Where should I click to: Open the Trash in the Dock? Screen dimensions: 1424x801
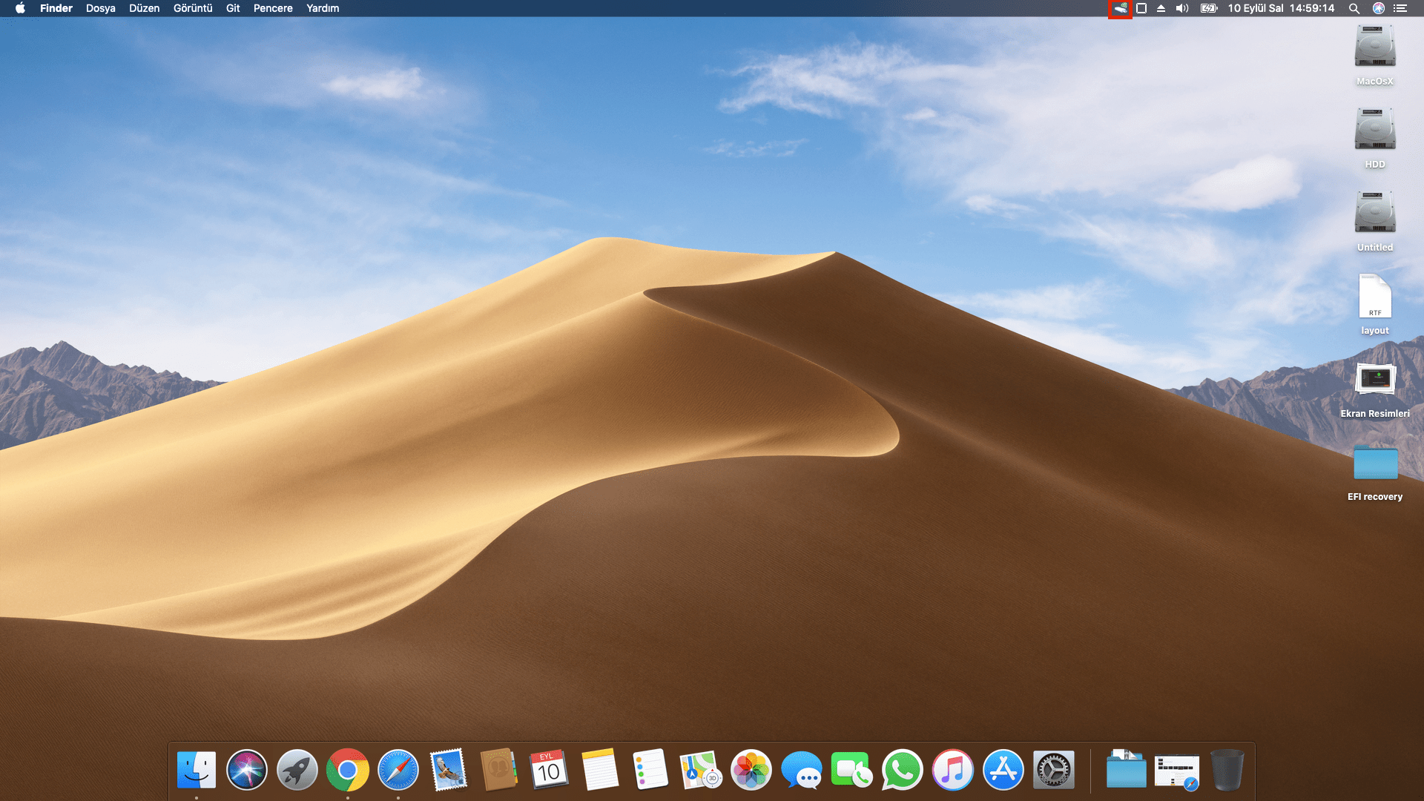point(1227,770)
